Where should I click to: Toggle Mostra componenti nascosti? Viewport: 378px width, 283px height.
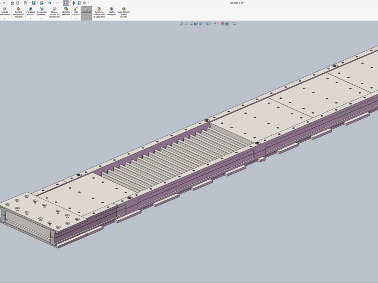(x=18, y=12)
